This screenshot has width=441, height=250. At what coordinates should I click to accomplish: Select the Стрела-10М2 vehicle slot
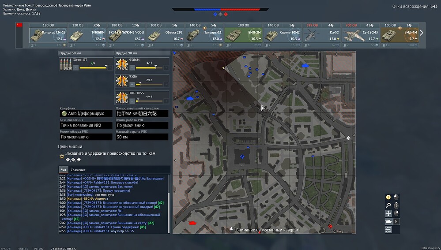click(x=283, y=35)
